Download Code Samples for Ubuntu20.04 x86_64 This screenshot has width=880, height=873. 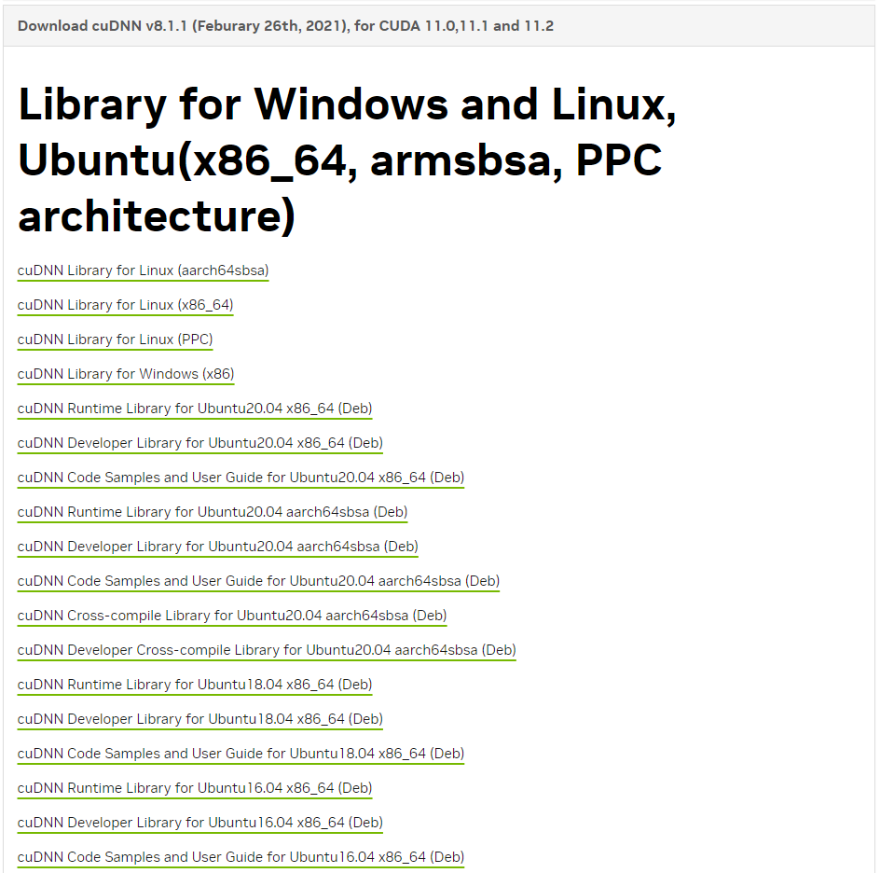[241, 478]
